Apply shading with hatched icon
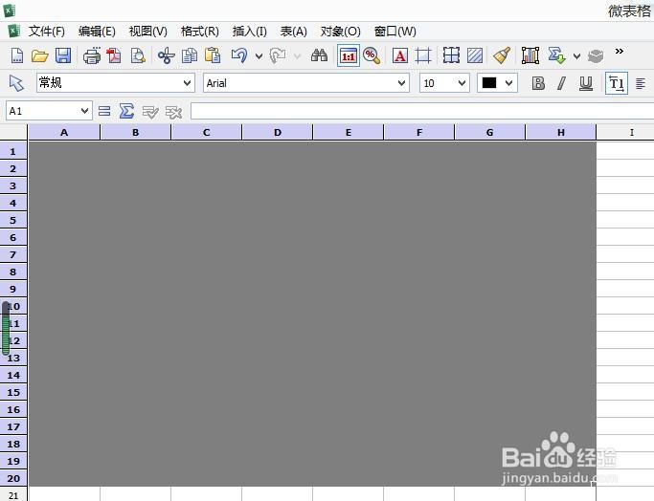Image resolution: width=654 pixels, height=501 pixels. [475, 55]
